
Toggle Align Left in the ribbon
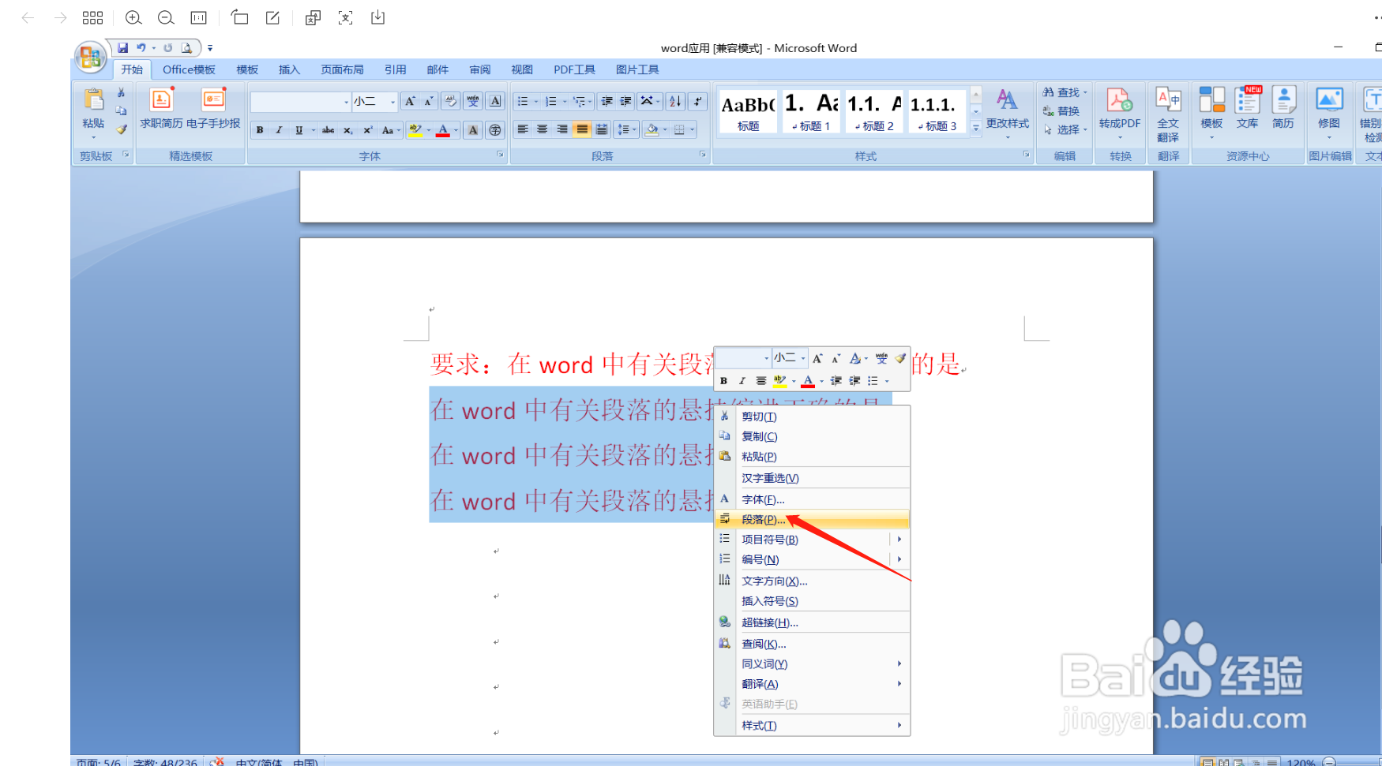tap(523, 129)
